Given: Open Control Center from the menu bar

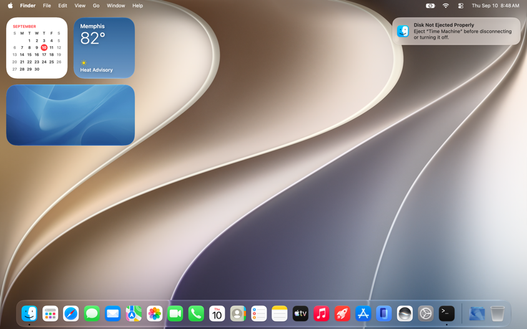Looking at the screenshot, I should click(x=461, y=6).
